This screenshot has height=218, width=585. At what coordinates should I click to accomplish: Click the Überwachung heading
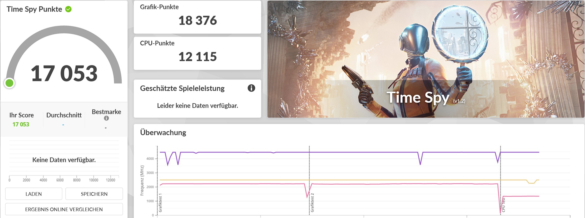[x=163, y=133]
